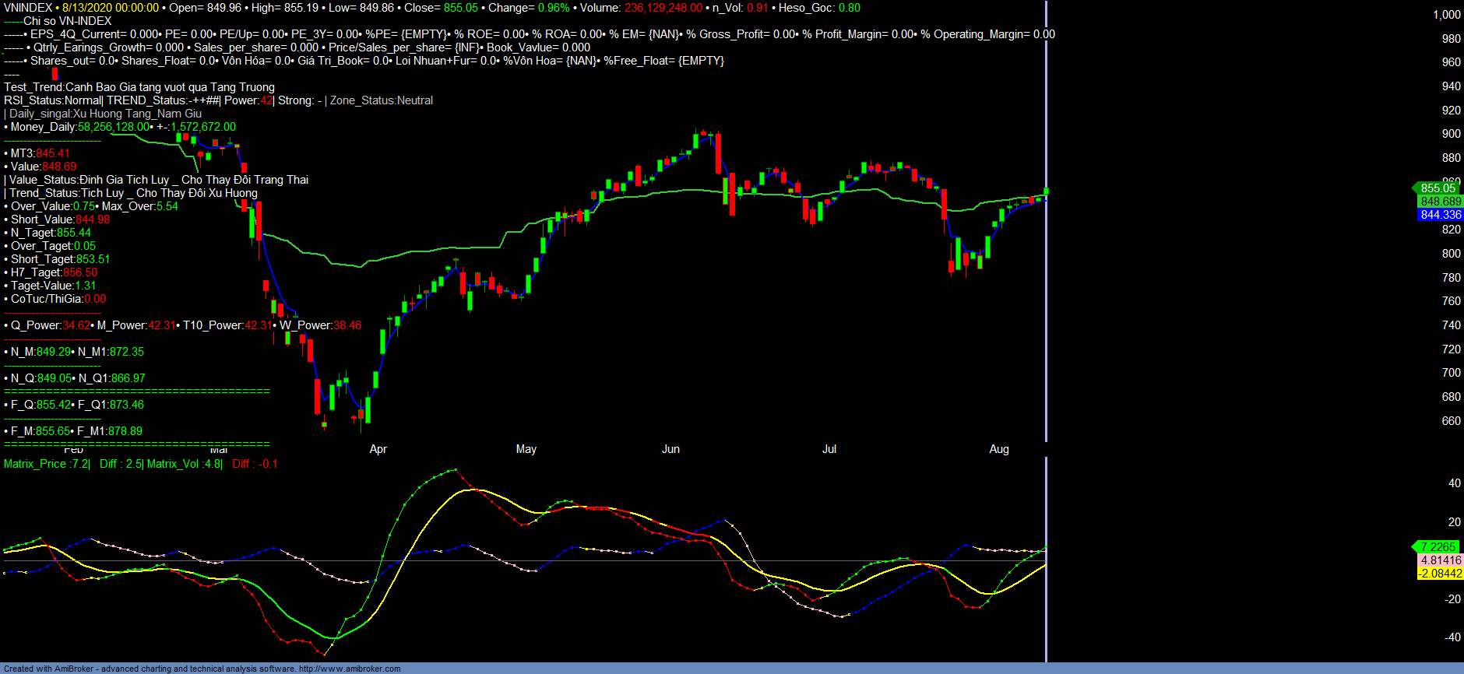Click the Test_Trend status text
This screenshot has height=674, width=1464.
tap(139, 87)
